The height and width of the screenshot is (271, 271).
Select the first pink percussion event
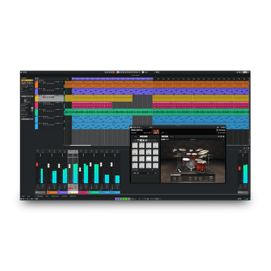pyautogui.click(x=92, y=105)
